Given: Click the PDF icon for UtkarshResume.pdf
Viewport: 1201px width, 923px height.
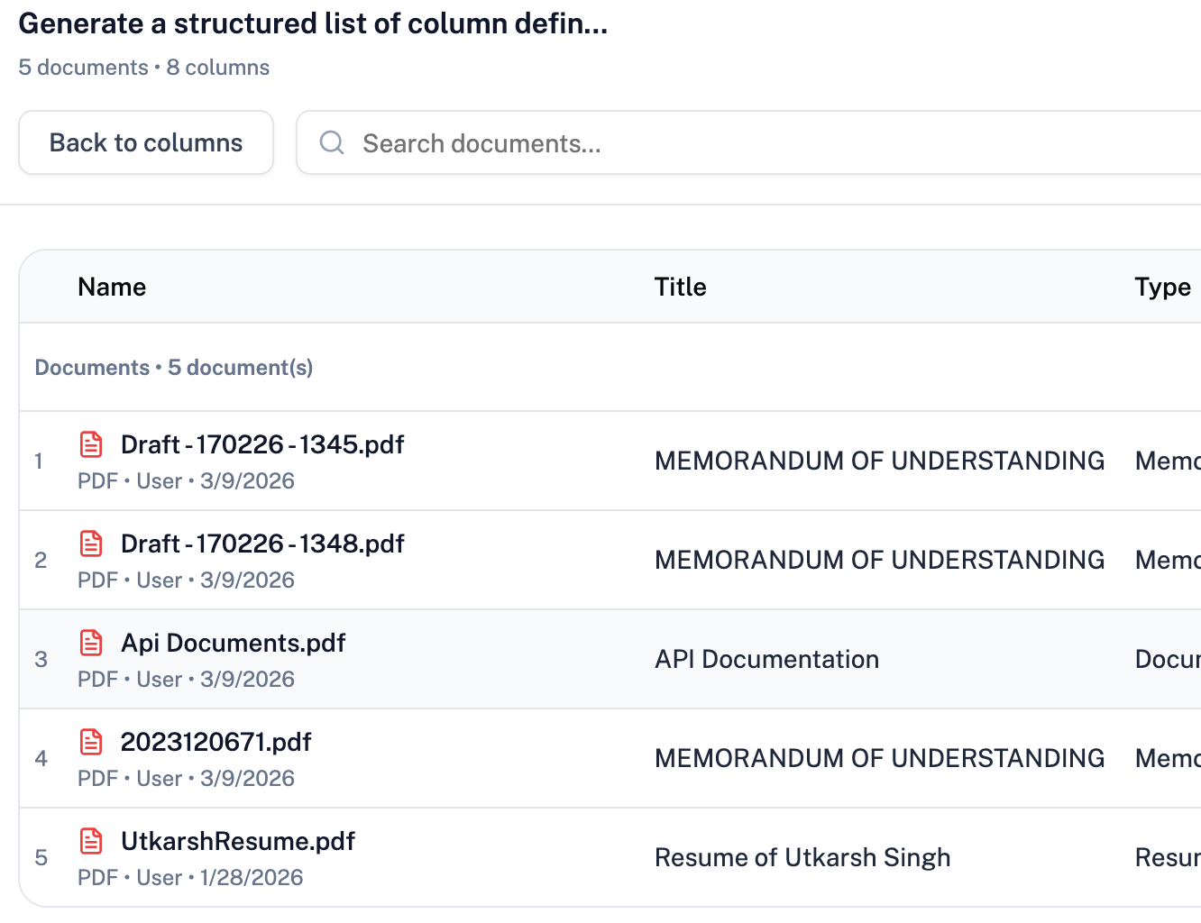Looking at the screenshot, I should (x=91, y=841).
